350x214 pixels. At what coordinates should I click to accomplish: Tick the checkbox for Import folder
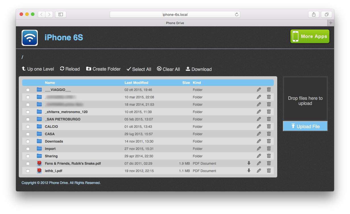point(28,149)
